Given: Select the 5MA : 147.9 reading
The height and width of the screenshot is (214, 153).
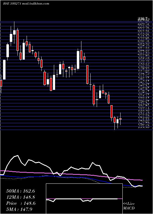Looking at the screenshot, I should (x=19, y=209).
